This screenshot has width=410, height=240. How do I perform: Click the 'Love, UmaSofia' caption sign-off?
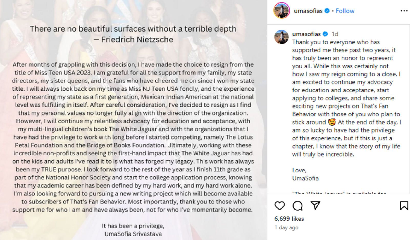tap(305, 174)
